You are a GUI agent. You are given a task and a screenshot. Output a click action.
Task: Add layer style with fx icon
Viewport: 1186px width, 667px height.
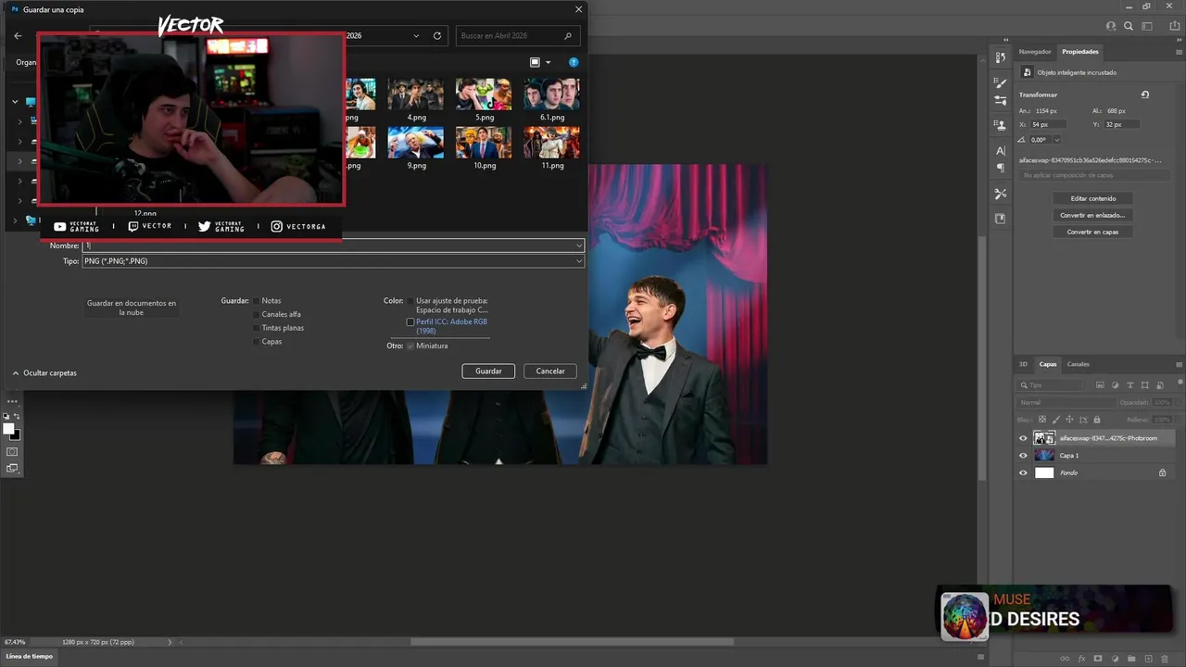tap(1081, 659)
